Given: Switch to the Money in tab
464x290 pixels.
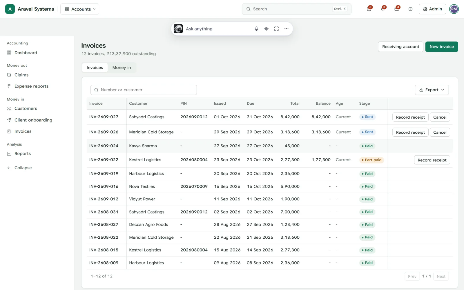Looking at the screenshot, I should coord(122,68).
